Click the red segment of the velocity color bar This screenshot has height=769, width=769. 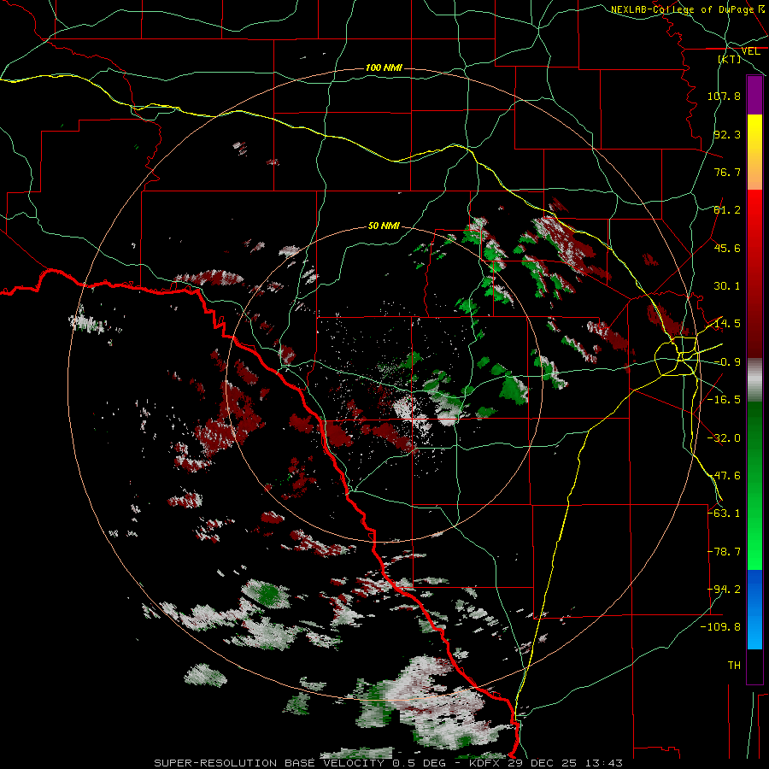(754, 273)
